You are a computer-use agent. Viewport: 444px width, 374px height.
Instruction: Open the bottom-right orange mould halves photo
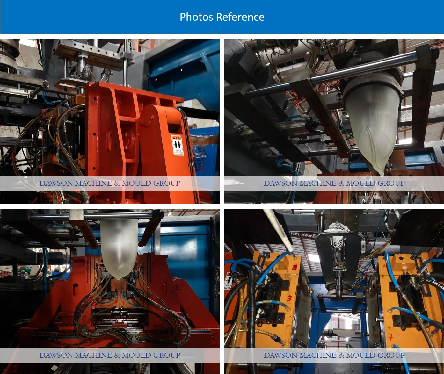334,291
